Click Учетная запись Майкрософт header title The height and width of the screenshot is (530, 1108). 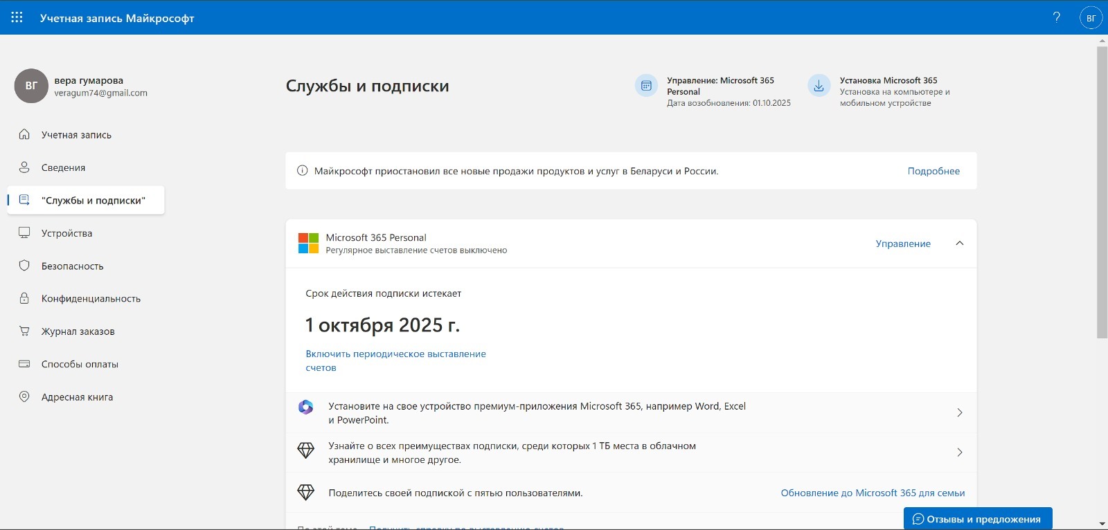point(117,18)
